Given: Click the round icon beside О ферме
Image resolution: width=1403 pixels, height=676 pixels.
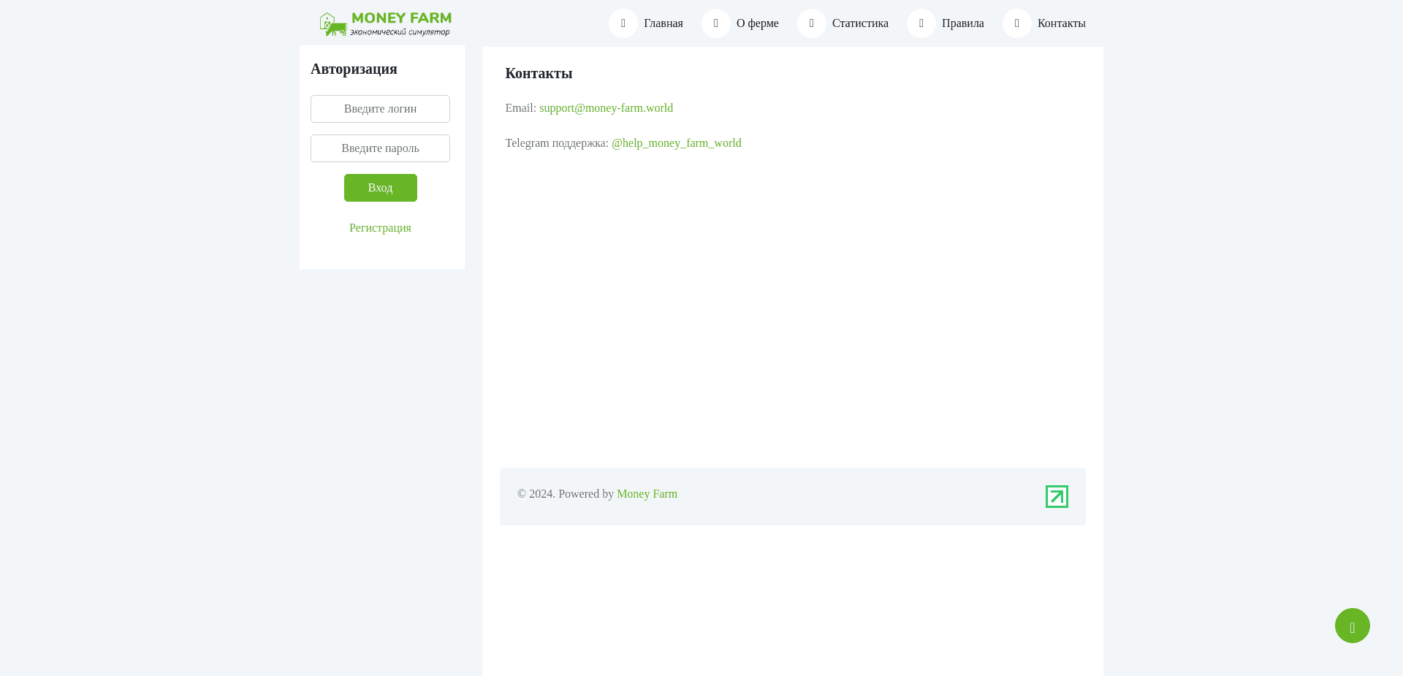Looking at the screenshot, I should (715, 23).
